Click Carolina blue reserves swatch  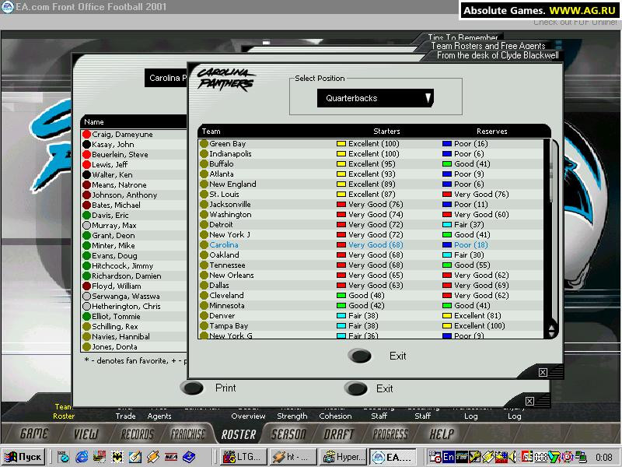point(446,245)
